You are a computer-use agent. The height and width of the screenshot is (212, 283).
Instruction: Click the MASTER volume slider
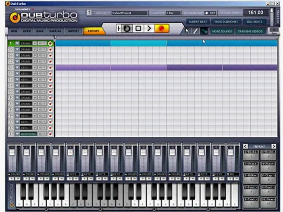(272, 17)
